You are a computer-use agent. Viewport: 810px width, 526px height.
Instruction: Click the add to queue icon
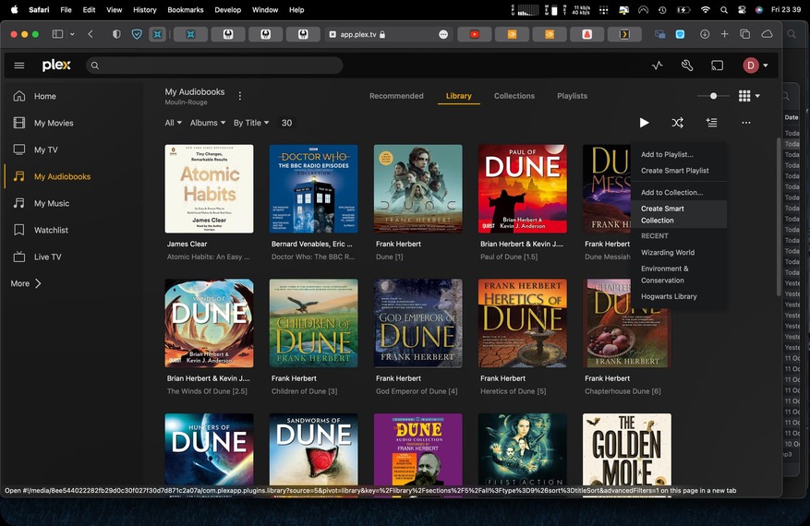coord(711,123)
